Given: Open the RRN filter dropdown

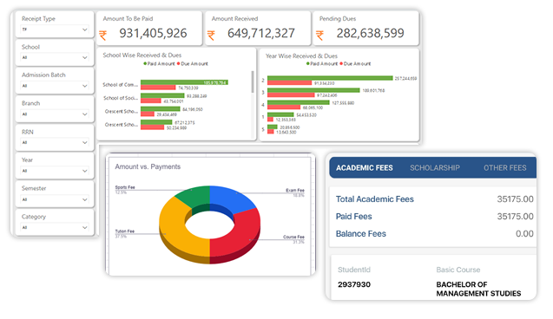Looking at the screenshot, I should tap(55, 143).
